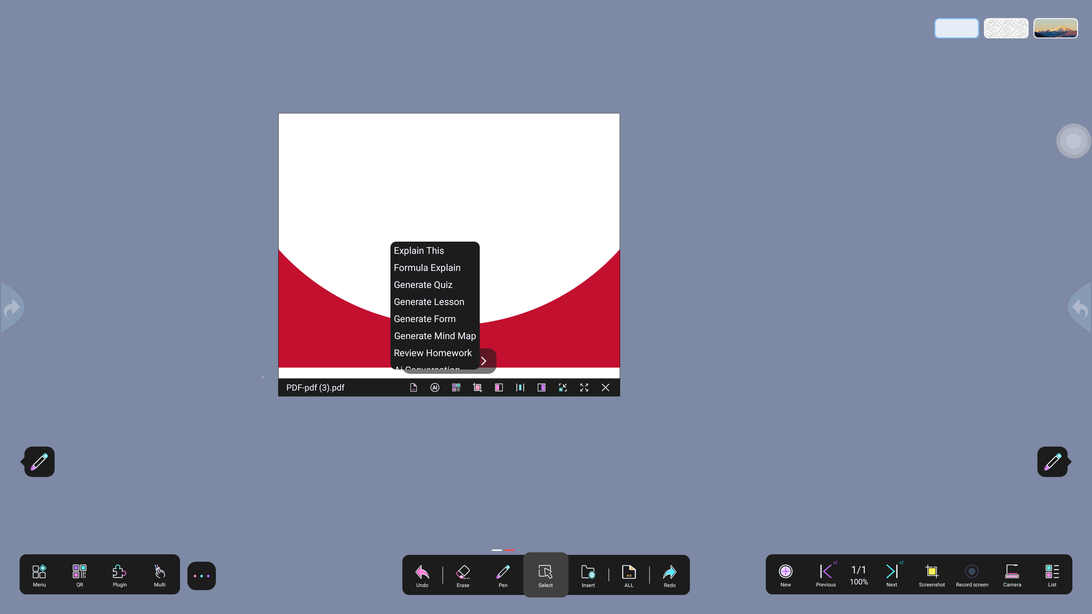Viewport: 1092px width, 614px height.
Task: Pick the mountain sunset background thumbnail
Action: pos(1056,28)
